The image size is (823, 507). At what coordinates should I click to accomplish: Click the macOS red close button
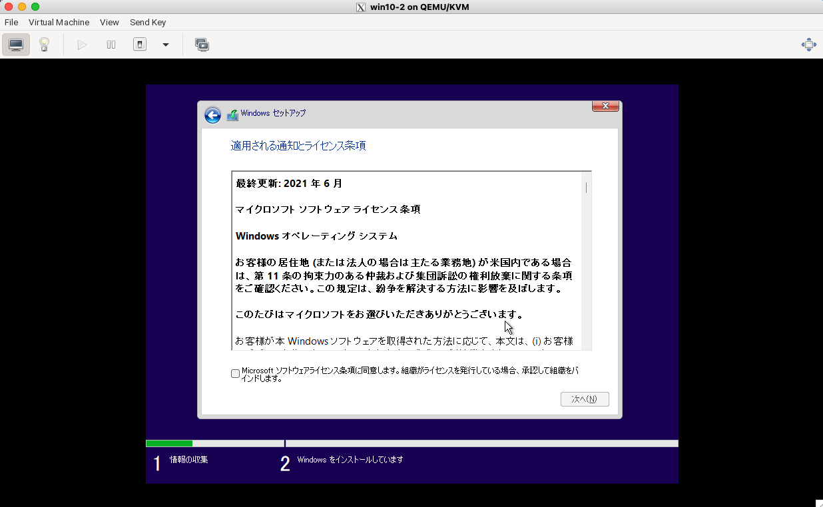[9, 7]
